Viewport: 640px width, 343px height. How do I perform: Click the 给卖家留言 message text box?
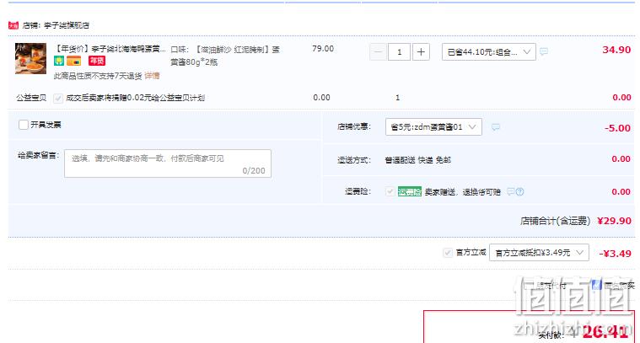click(x=168, y=163)
